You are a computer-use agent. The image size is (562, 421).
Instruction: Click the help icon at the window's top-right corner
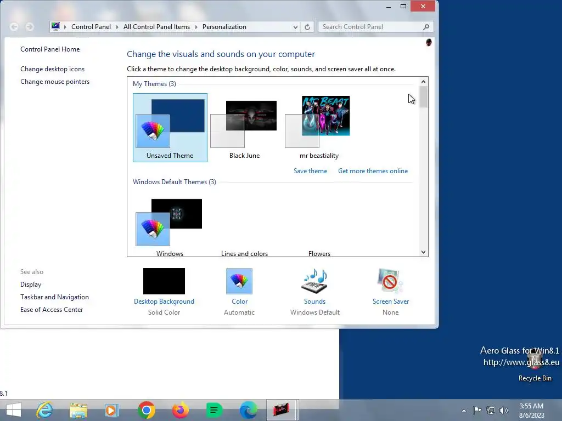[x=428, y=43]
